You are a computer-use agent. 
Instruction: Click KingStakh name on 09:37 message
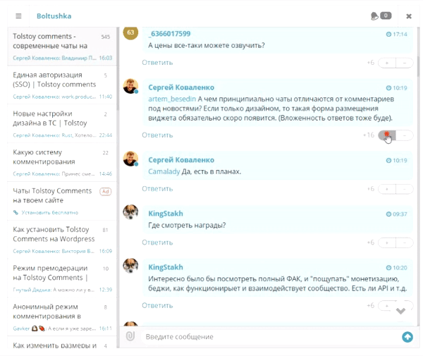pos(166,214)
